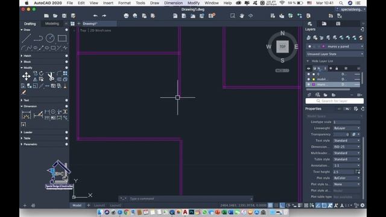Image resolution: width=386 pixels, height=217 pixels.
Task: Click the Undo arrow in toolbar
Action: pyautogui.click(x=95, y=16)
